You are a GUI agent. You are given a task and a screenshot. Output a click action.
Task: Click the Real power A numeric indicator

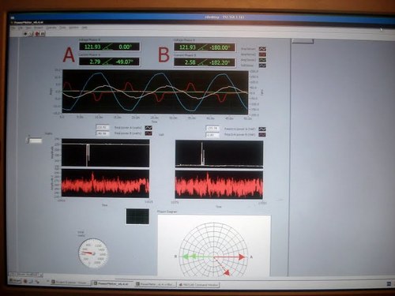[x=103, y=127]
